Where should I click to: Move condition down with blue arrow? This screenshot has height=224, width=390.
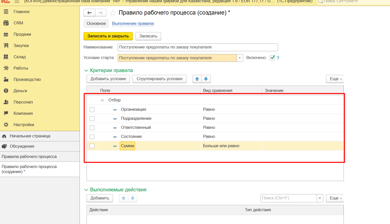(206, 79)
